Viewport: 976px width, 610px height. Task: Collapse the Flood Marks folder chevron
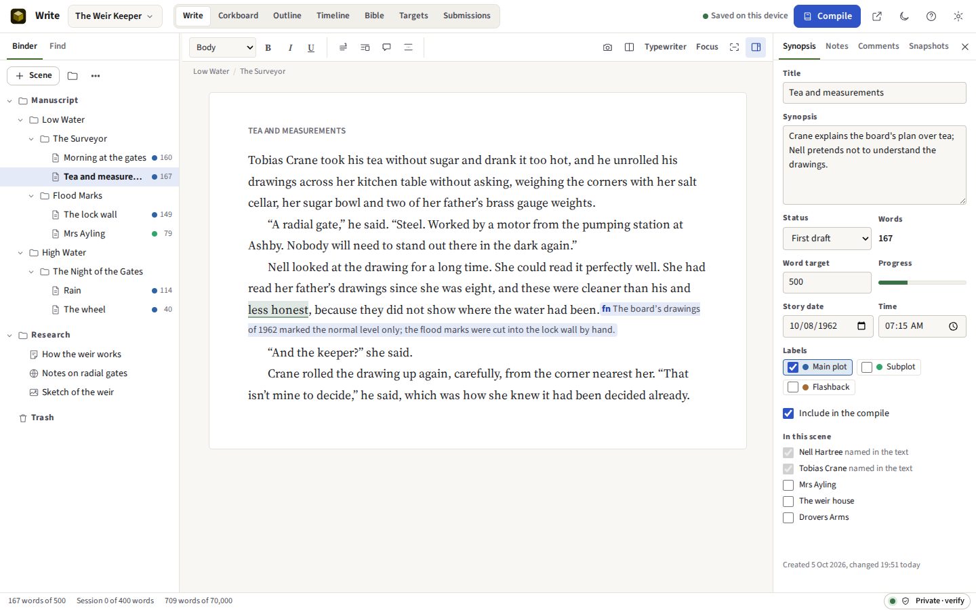31,196
